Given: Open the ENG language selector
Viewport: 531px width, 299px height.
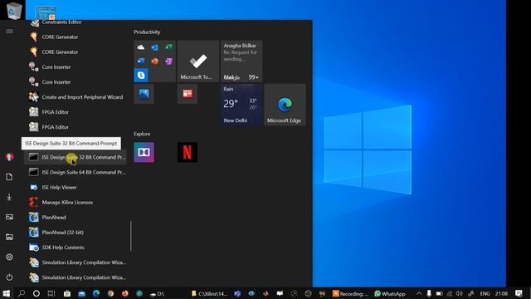Looking at the screenshot, I should tap(485, 293).
